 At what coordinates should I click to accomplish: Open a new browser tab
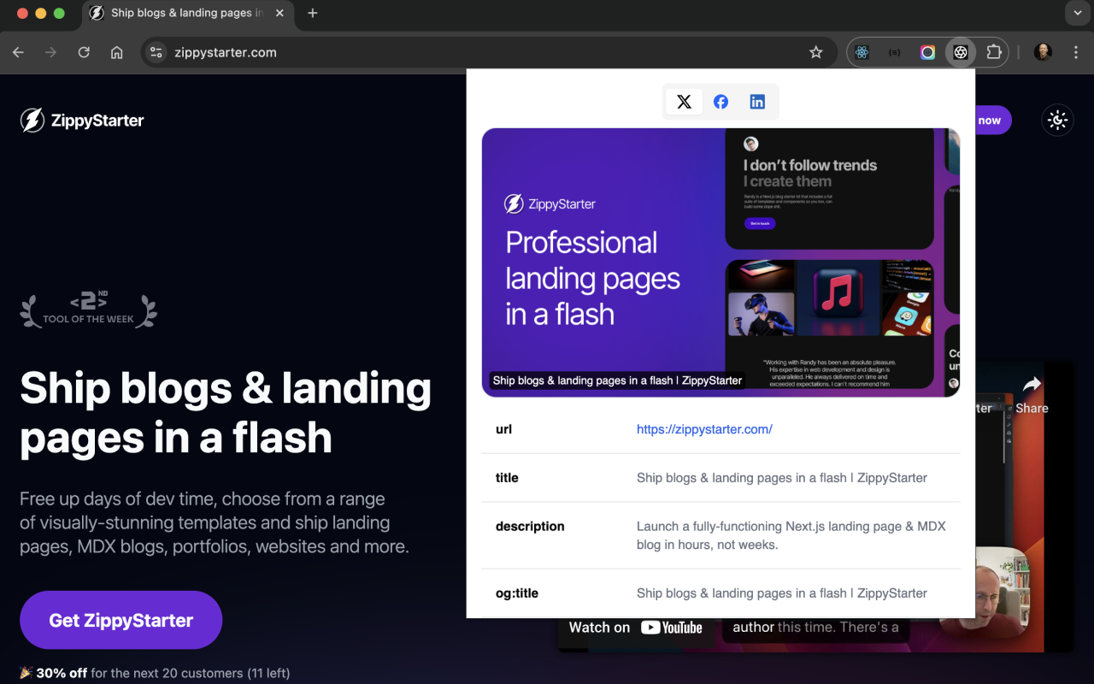(313, 13)
